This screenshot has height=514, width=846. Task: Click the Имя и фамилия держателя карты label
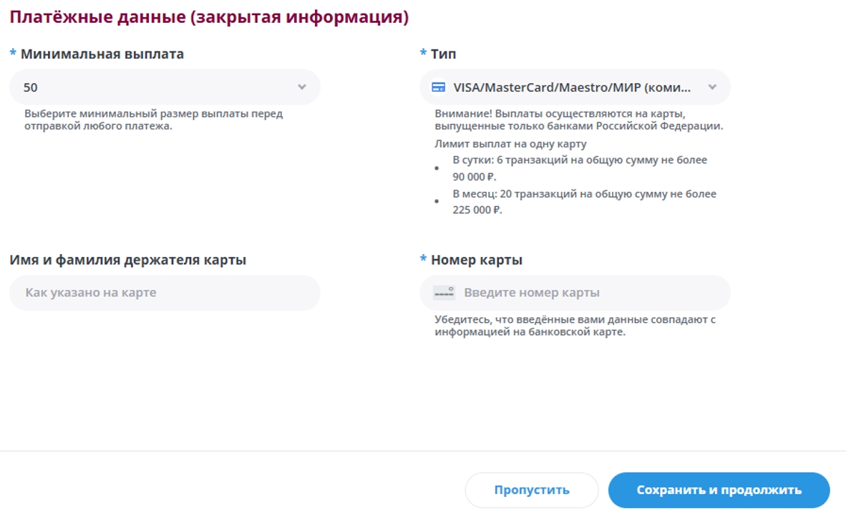[128, 260]
